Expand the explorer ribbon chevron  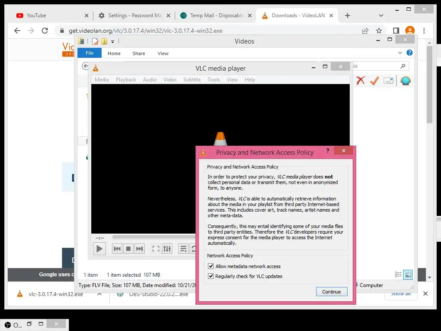pos(400,53)
